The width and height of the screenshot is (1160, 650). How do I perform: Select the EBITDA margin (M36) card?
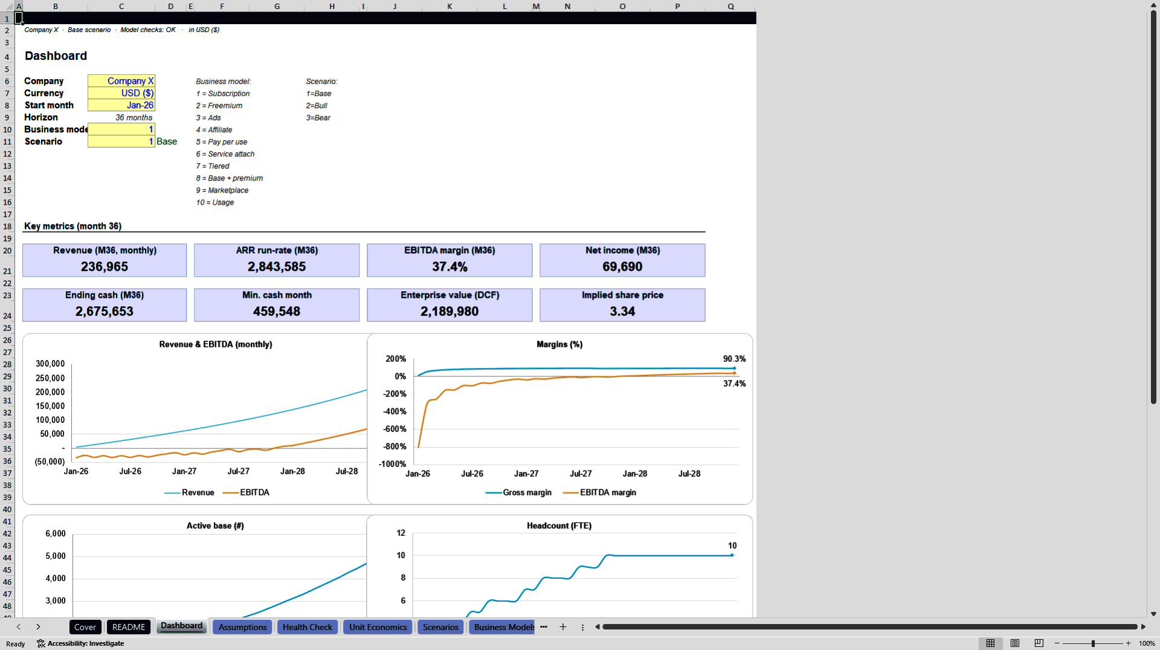[x=449, y=260]
